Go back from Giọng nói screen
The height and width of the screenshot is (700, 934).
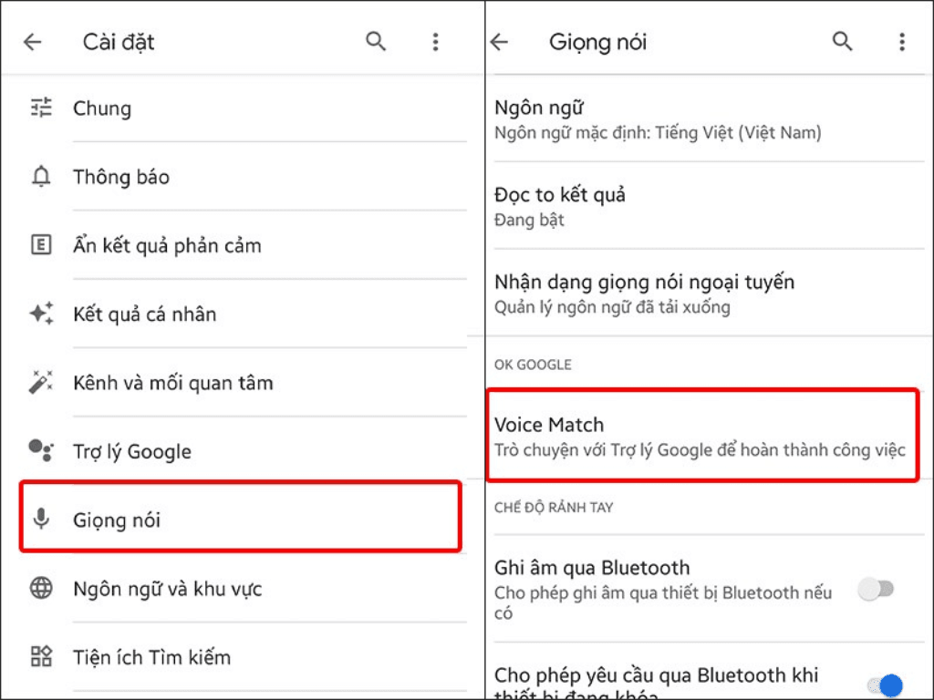tap(499, 41)
